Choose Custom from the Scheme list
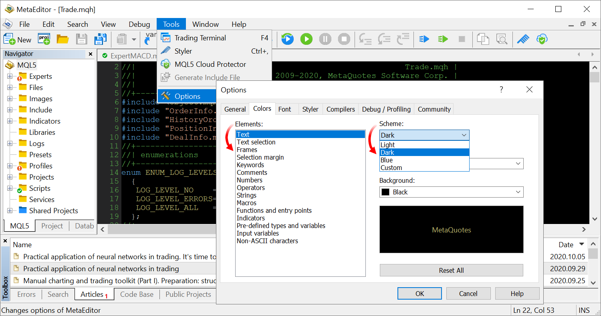 click(424, 168)
